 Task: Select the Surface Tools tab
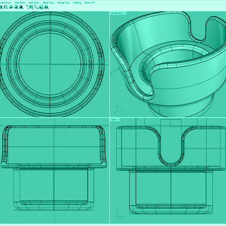click(x=5, y=3)
